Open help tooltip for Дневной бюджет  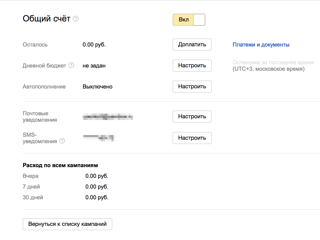click(71, 66)
